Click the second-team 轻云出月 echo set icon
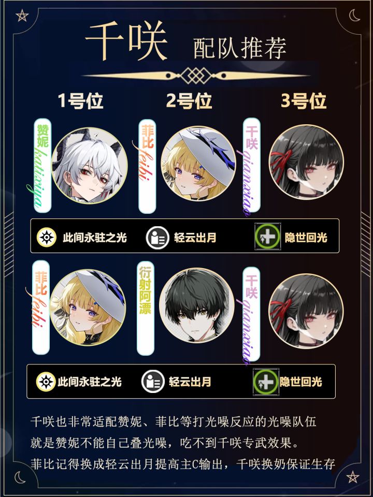This screenshot has height=497, width=373. click(x=153, y=382)
